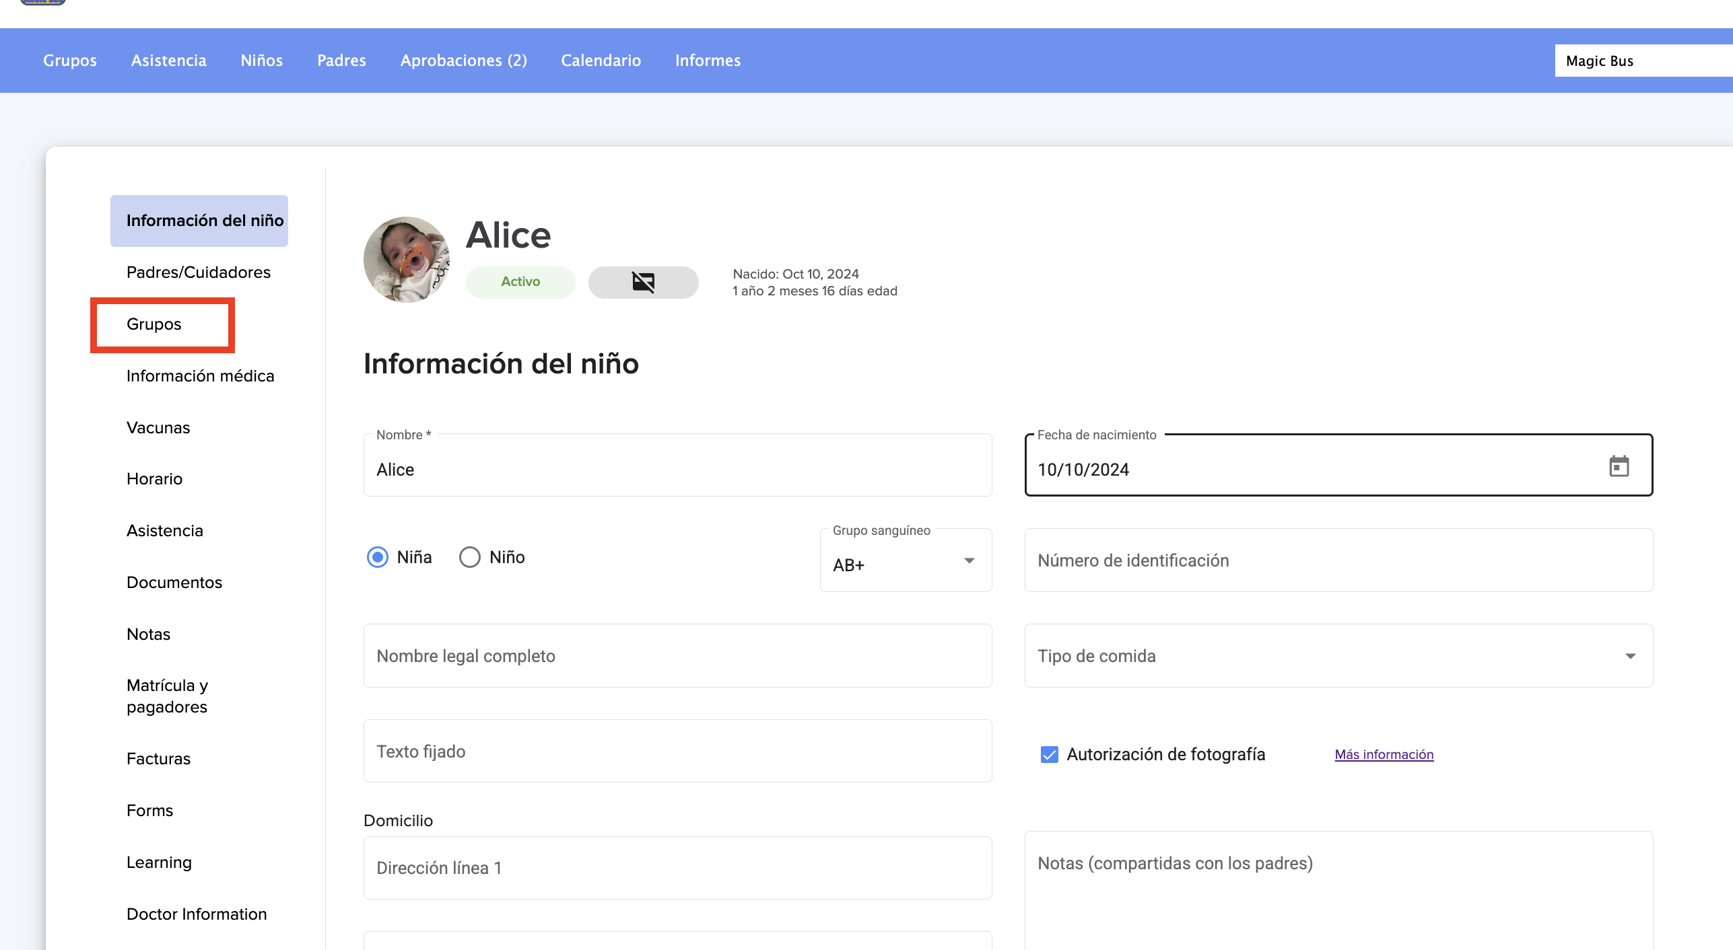
Task: Click Alice's profile photo
Action: click(x=407, y=260)
